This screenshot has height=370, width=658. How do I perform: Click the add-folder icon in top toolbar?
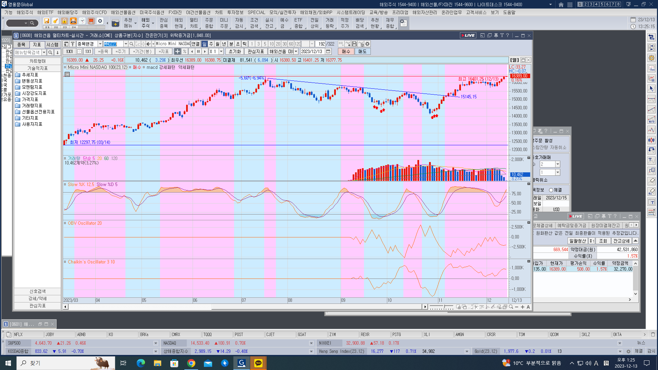point(115,23)
